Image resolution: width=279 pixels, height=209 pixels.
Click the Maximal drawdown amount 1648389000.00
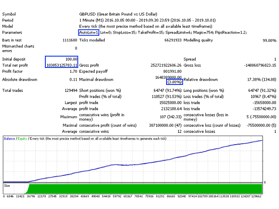click(168, 78)
